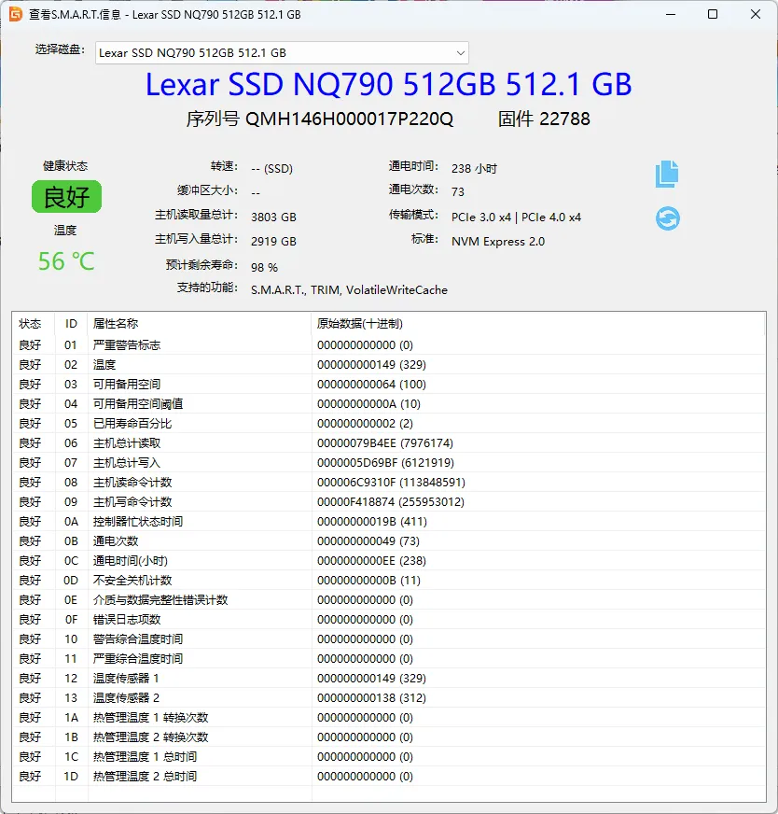Select the 严重综合温度时间 row

pyautogui.click(x=389, y=659)
